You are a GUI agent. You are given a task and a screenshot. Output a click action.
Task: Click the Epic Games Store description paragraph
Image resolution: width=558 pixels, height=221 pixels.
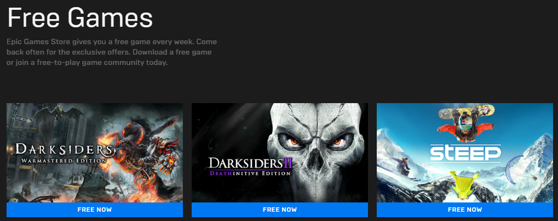[112, 52]
